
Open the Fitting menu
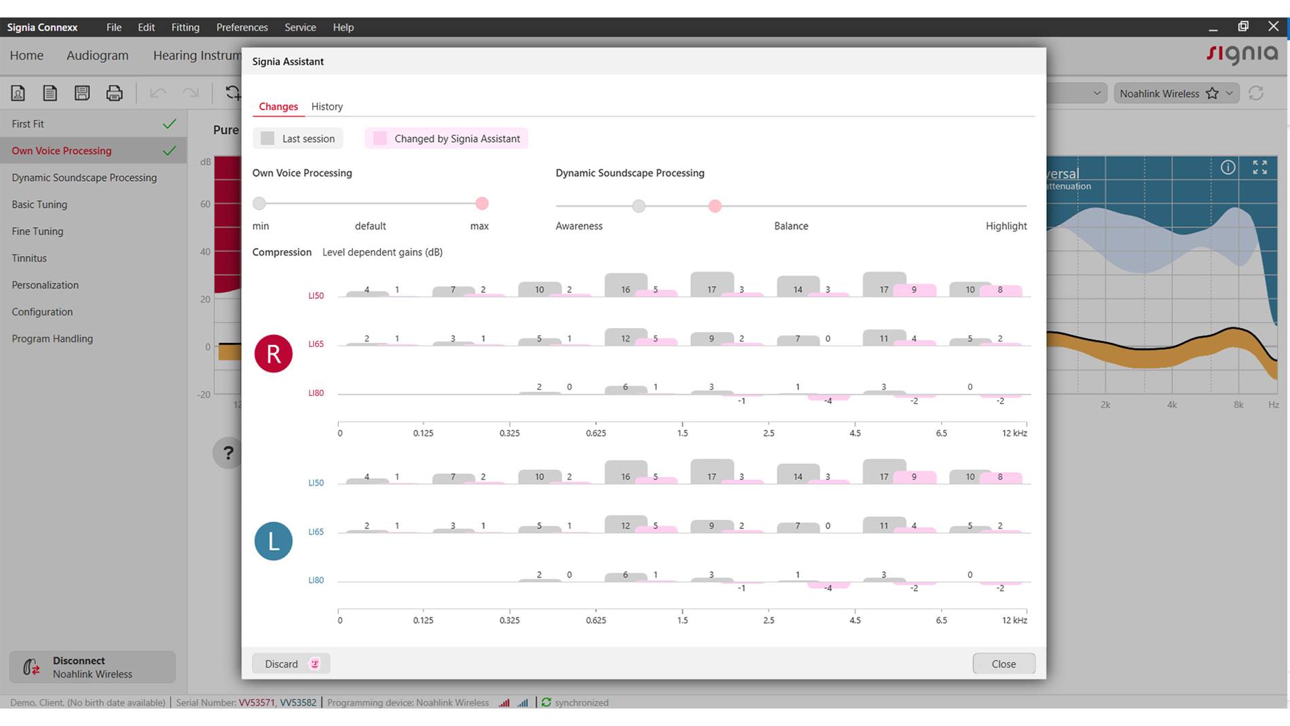pyautogui.click(x=185, y=27)
